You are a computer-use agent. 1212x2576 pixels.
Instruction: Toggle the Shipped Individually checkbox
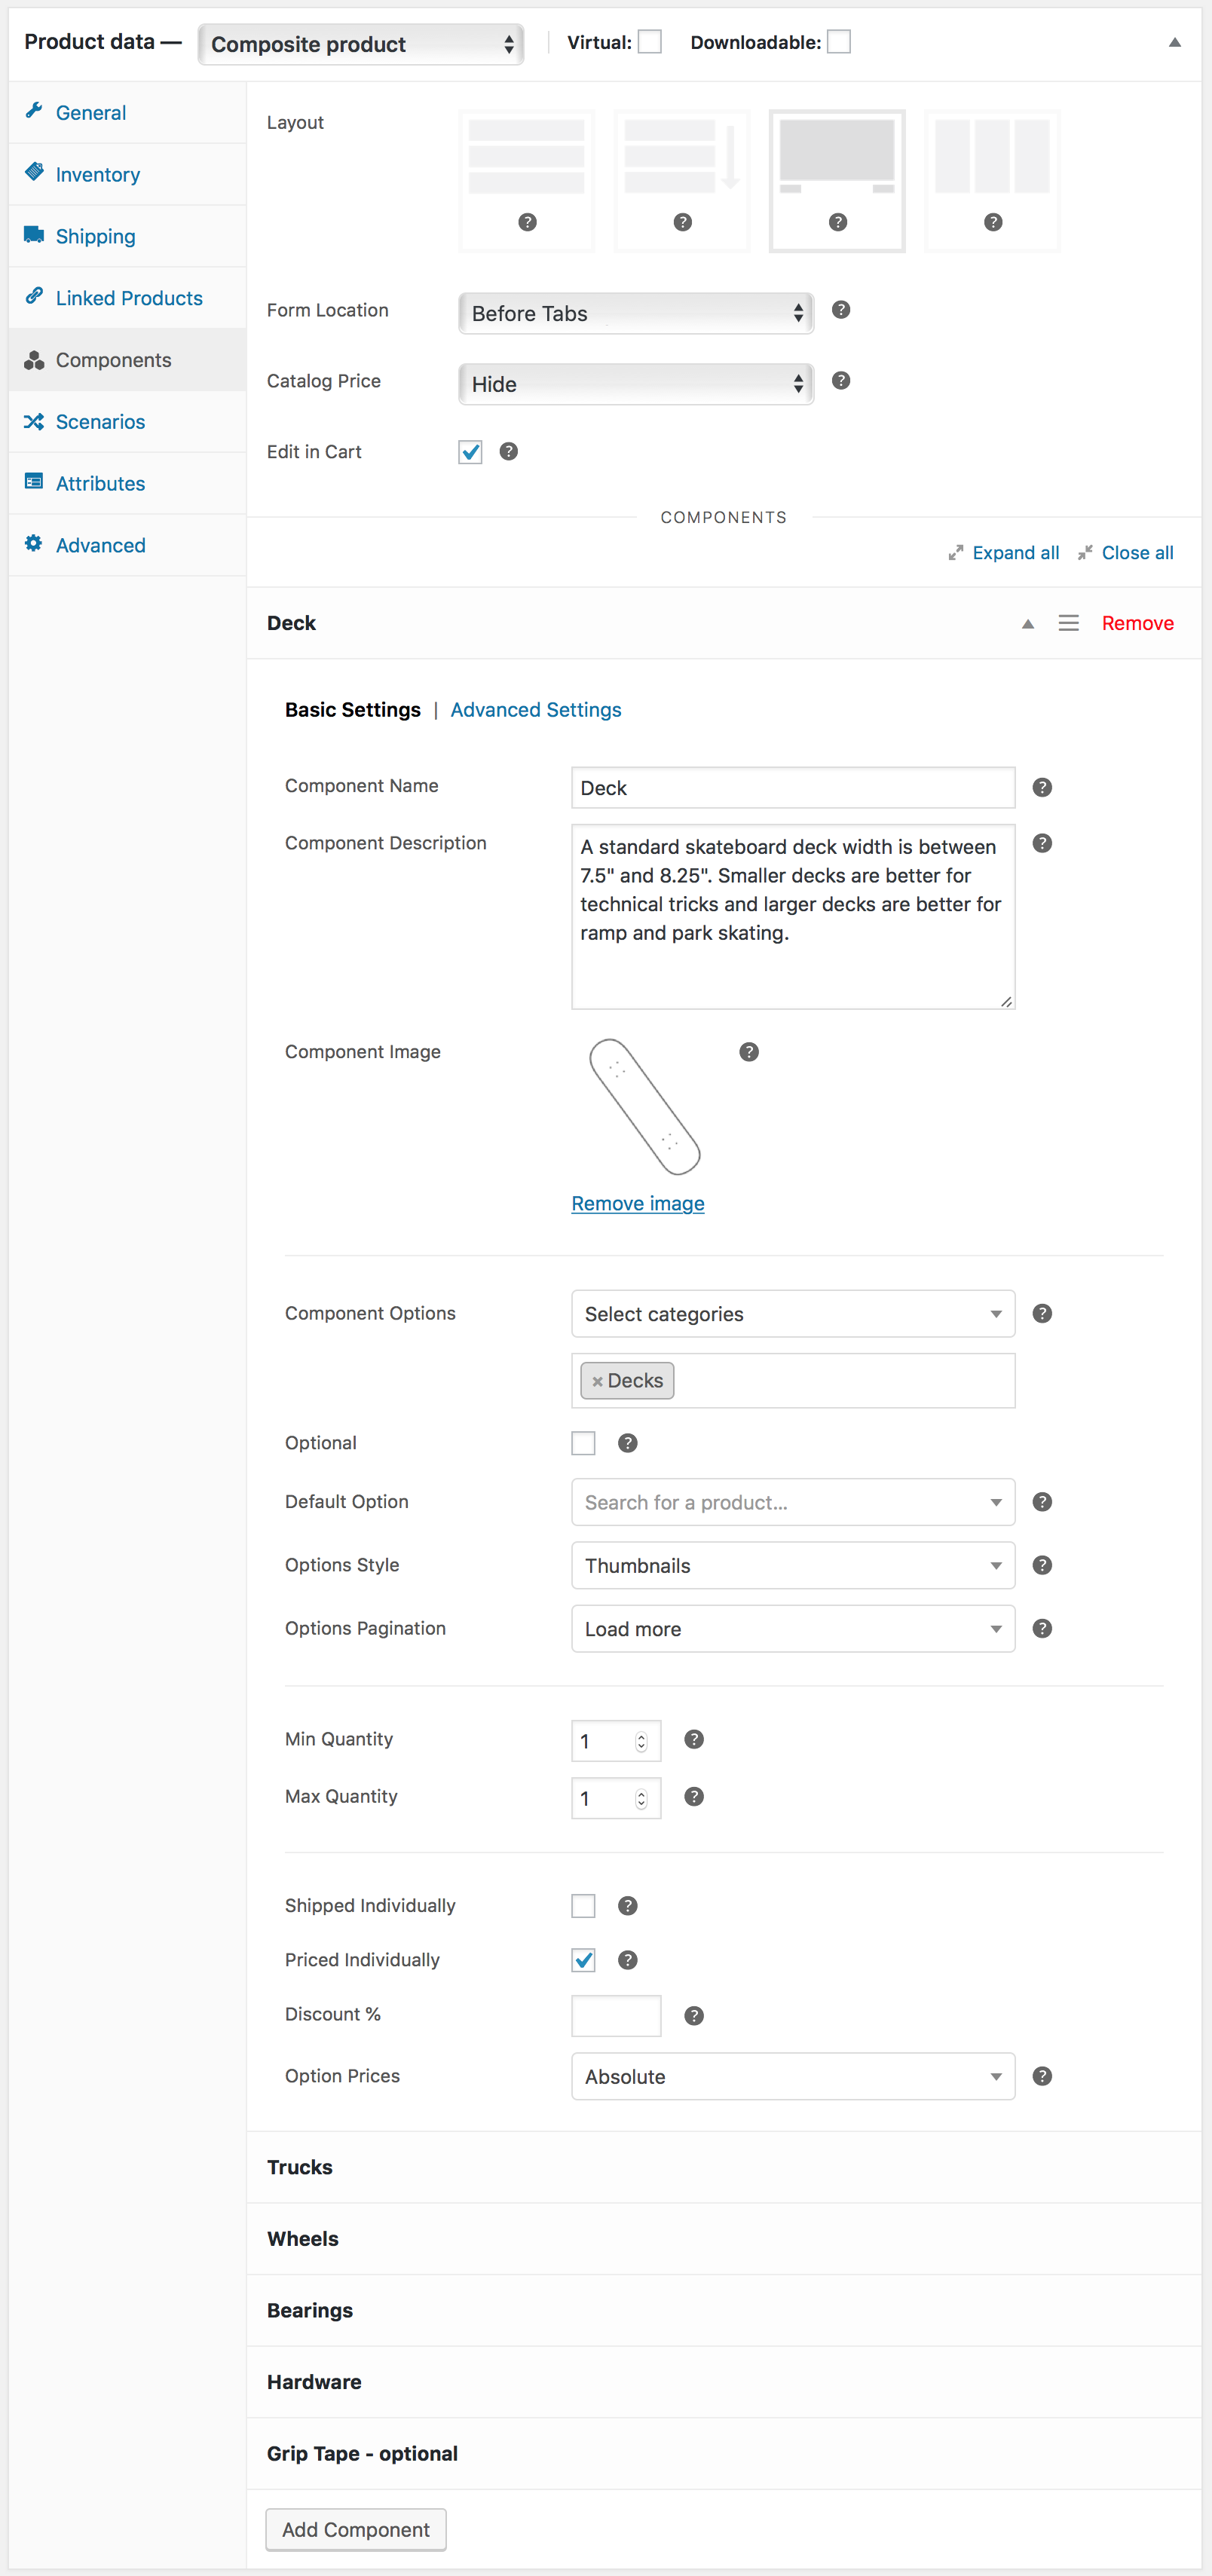[583, 1906]
